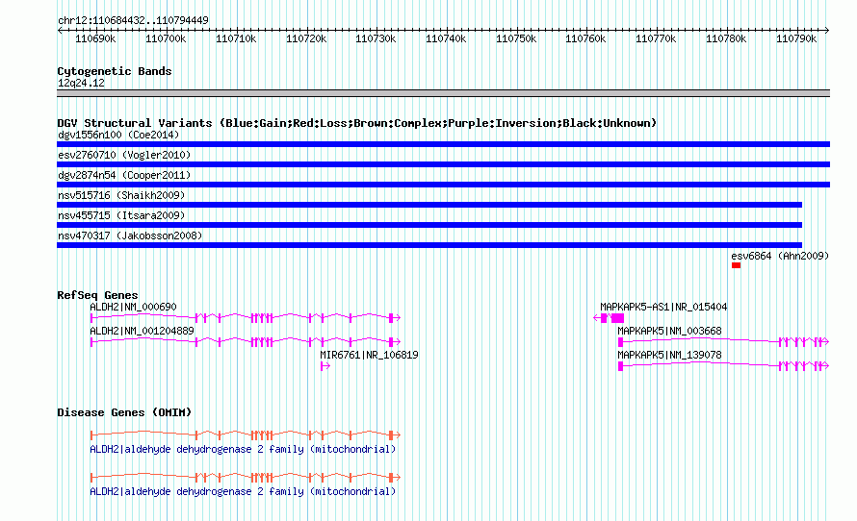The image size is (857, 521).
Task: Select the blue bar under nsv455715 (Itsara2009)
Action: pyautogui.click(x=429, y=225)
